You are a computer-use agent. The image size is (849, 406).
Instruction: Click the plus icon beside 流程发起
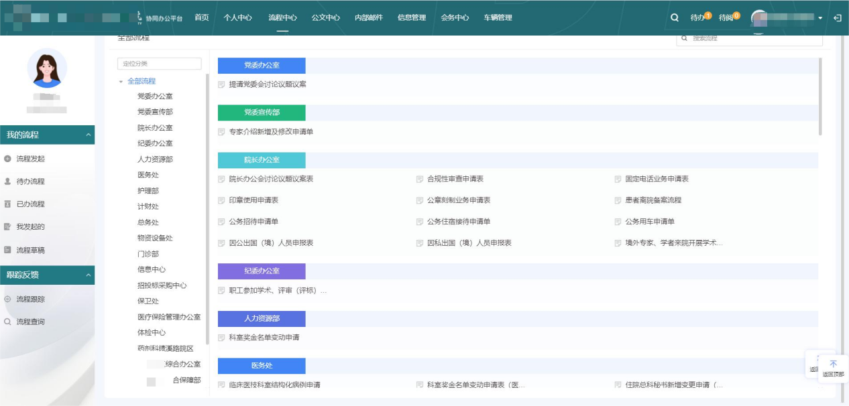tap(7, 159)
